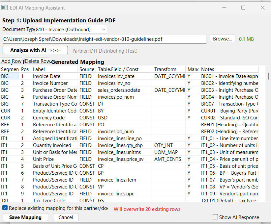Enable the "Show AI Response" checkbox
Screen dimensions: 271x224
point(215,217)
